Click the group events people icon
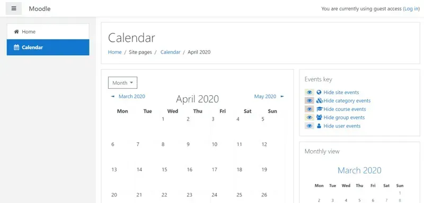Image resolution: width=424 pixels, height=203 pixels. click(x=319, y=117)
